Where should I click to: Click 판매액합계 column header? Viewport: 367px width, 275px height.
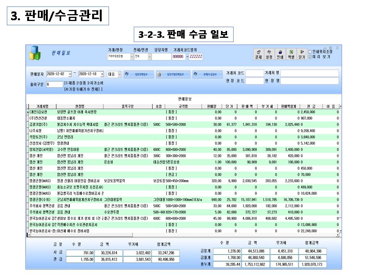point(289,107)
